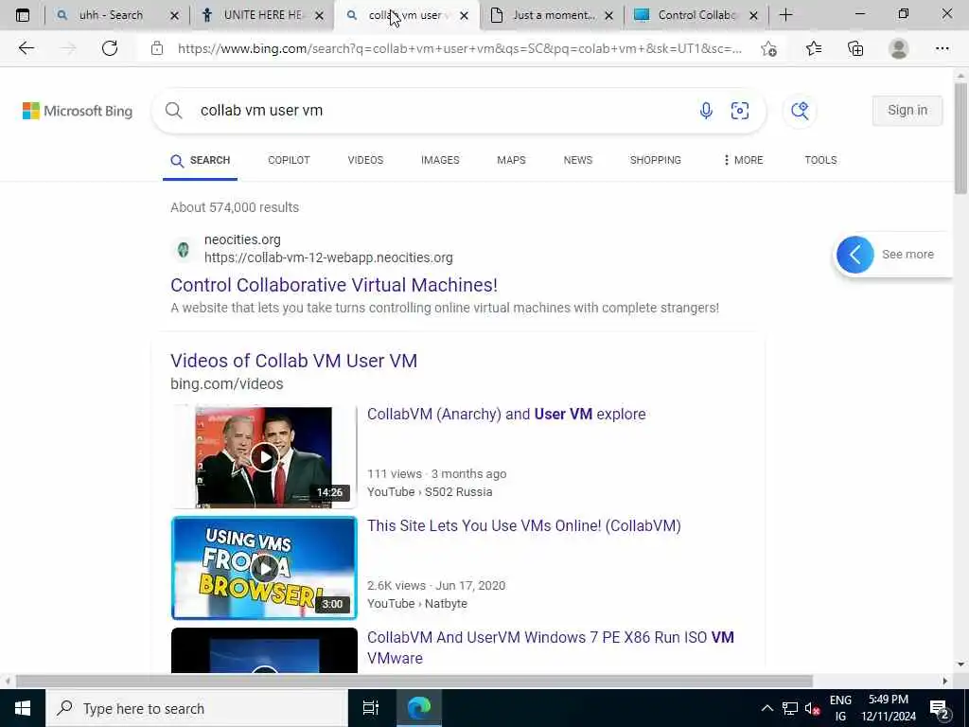Open muted volume tray icon
Image resolution: width=969 pixels, height=727 pixels.
pyautogui.click(x=812, y=708)
